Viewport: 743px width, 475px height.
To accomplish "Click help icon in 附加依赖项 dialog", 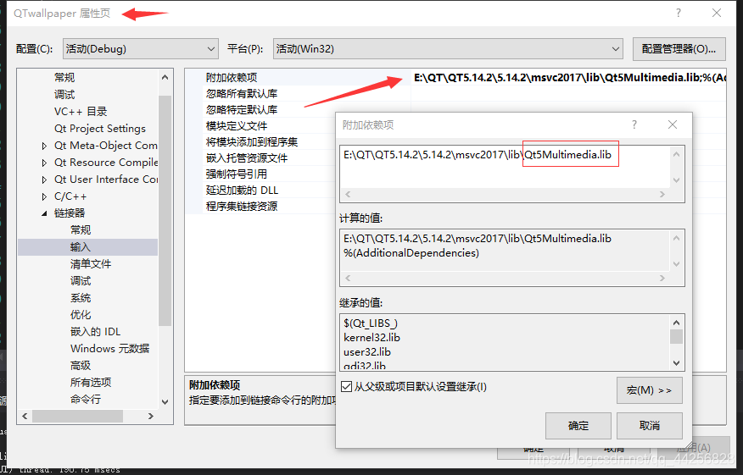I will (x=634, y=124).
